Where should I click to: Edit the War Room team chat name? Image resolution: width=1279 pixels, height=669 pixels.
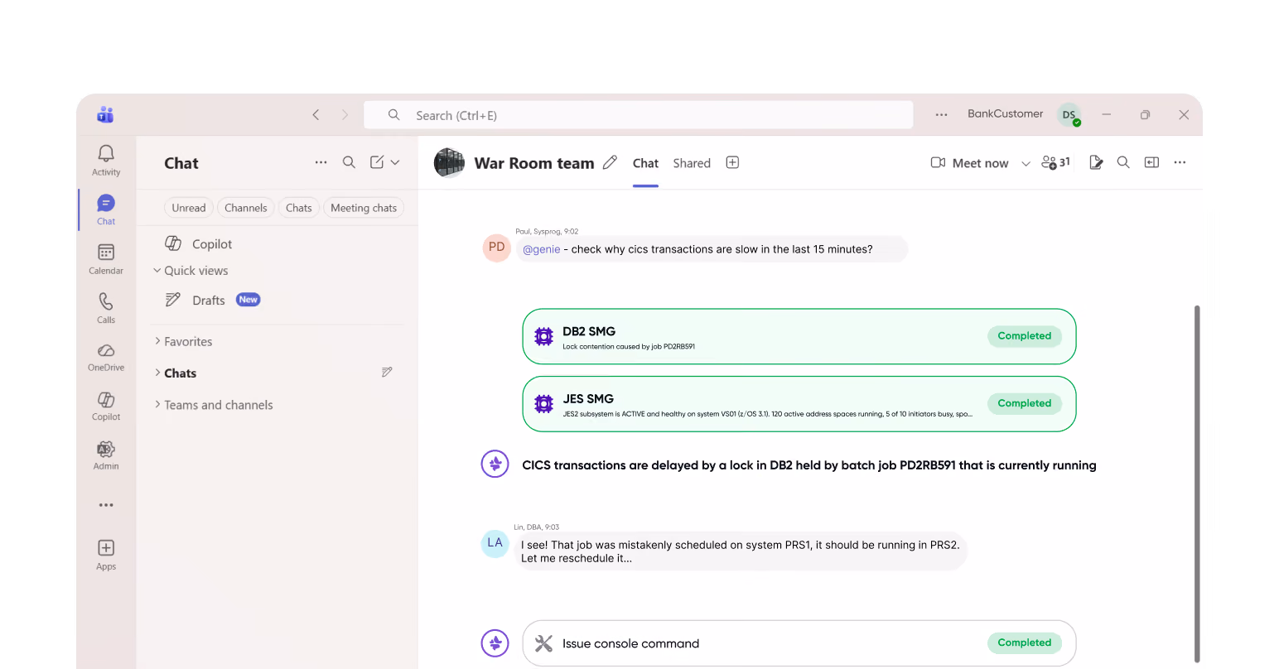610,162
